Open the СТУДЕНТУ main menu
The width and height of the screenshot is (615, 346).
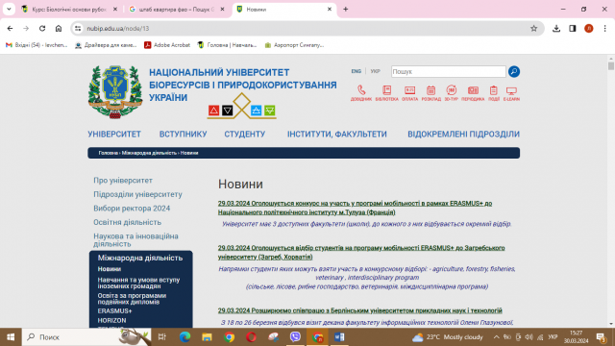point(245,135)
